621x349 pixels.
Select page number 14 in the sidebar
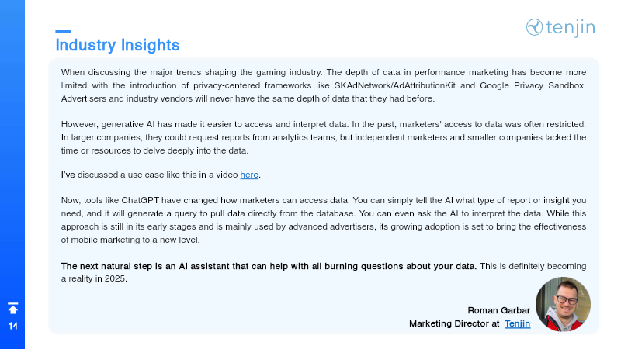click(x=13, y=326)
